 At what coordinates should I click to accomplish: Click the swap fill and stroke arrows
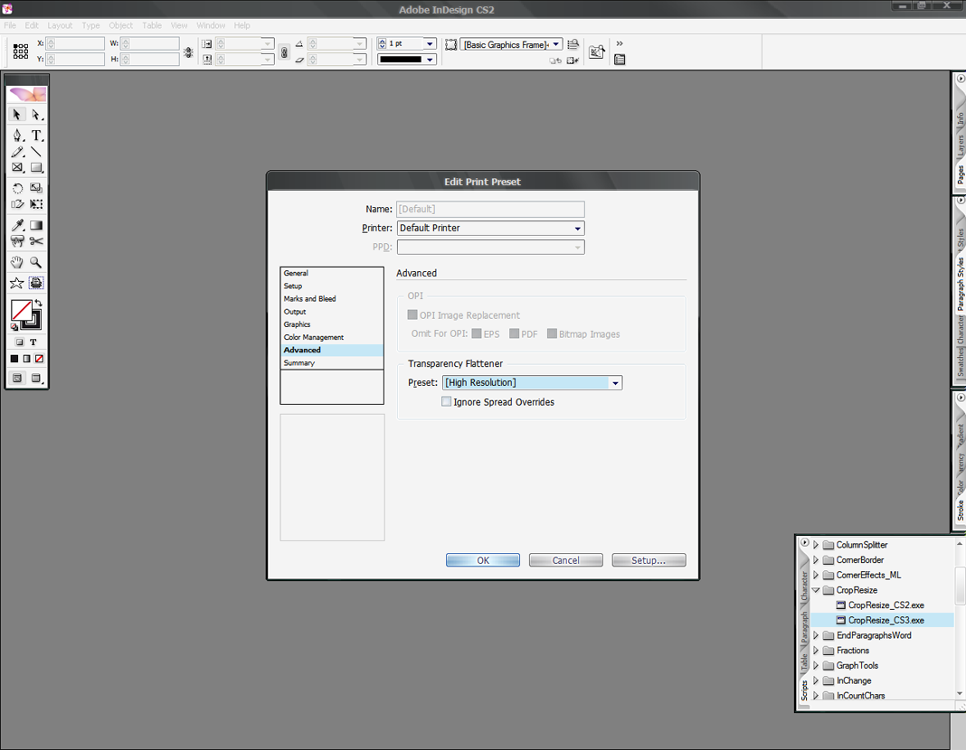tap(38, 304)
